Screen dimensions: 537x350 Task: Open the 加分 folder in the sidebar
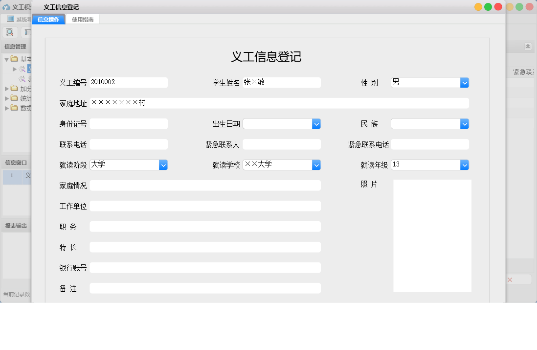(14, 89)
